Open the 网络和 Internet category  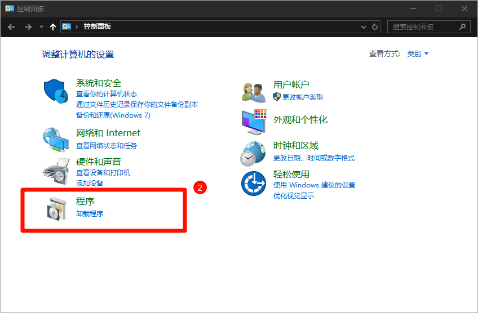[108, 133]
